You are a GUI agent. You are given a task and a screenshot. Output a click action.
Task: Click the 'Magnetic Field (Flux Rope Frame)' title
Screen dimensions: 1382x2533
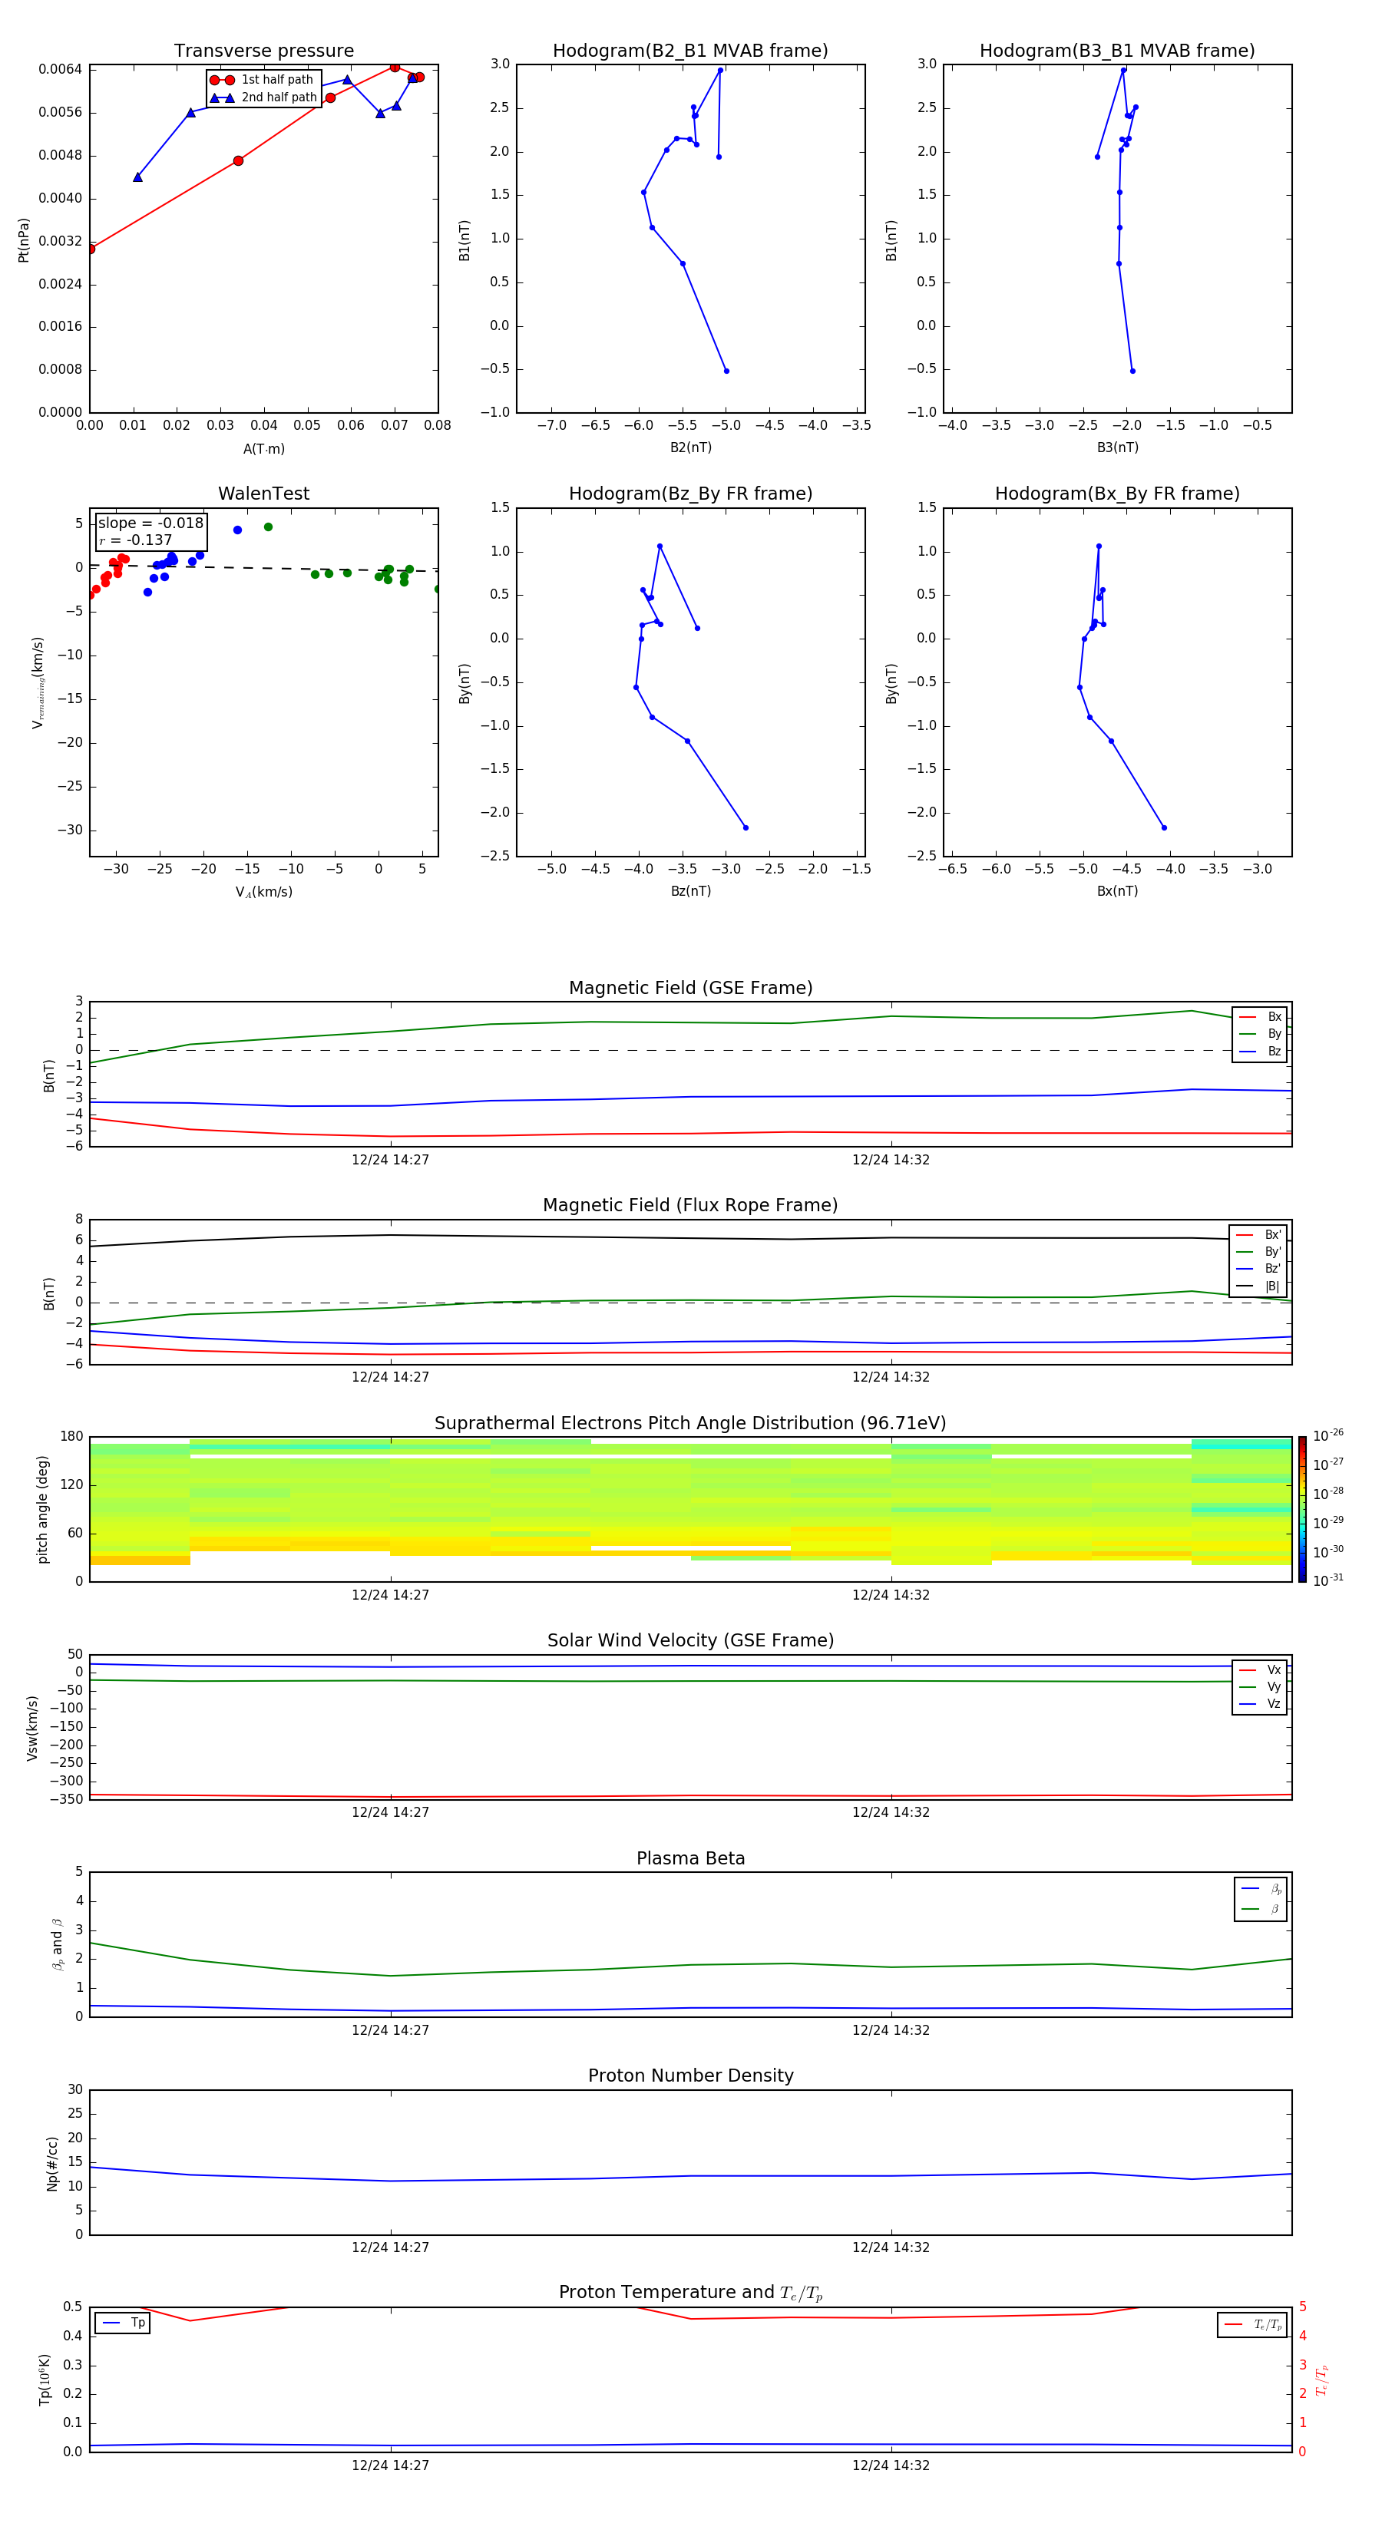pos(690,1206)
